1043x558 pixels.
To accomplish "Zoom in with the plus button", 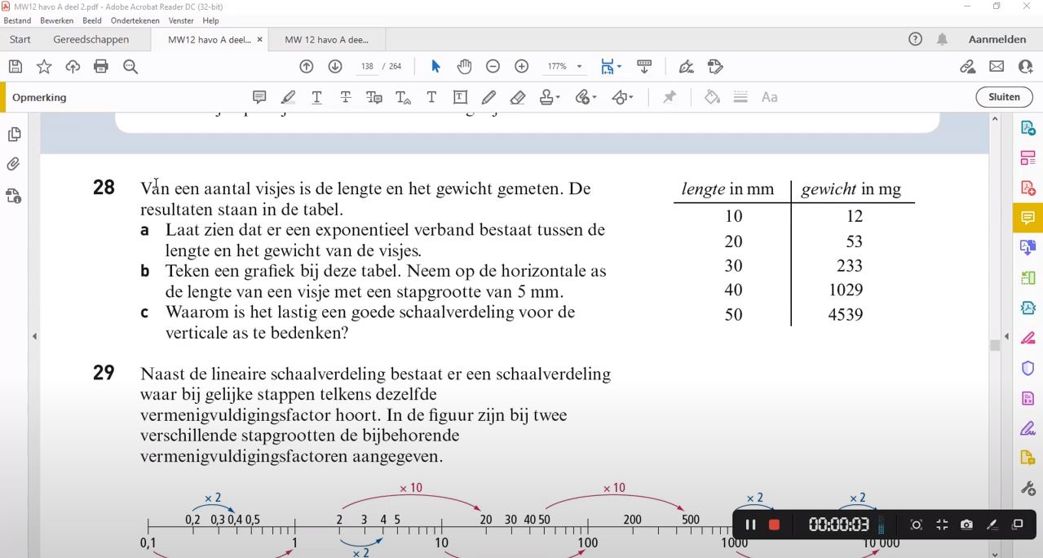I will click(522, 67).
